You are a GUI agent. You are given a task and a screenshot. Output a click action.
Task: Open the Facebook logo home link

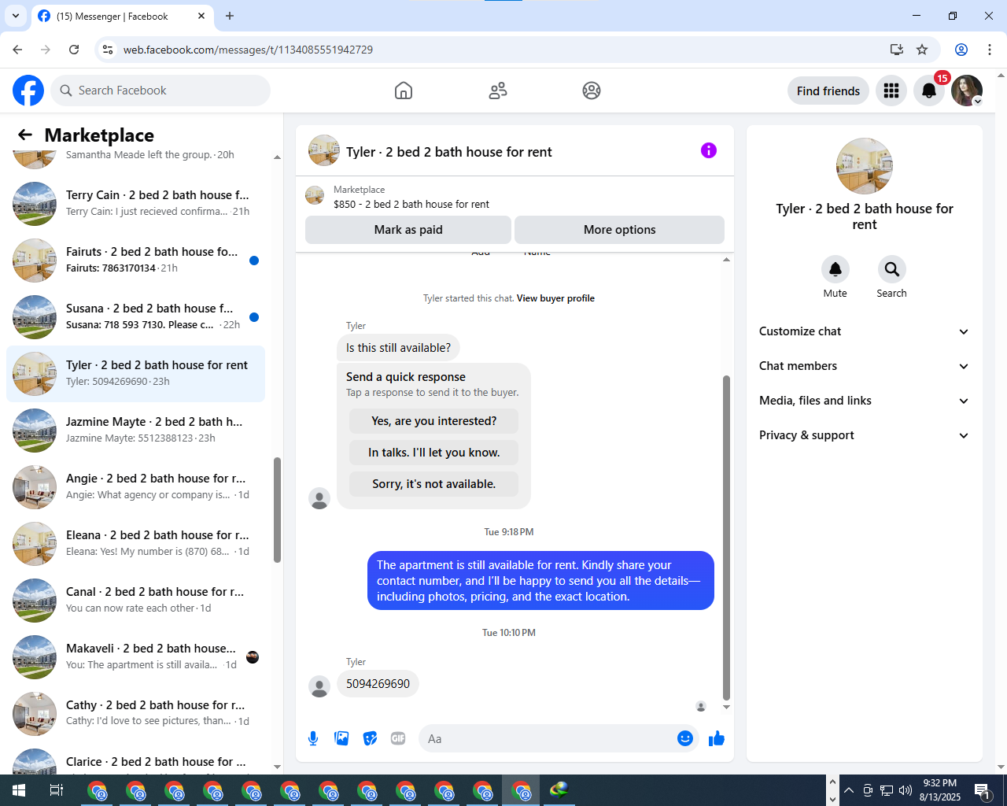(x=28, y=91)
